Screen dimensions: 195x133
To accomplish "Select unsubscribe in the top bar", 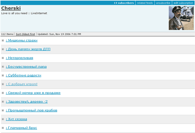I will (x=163, y=3).
